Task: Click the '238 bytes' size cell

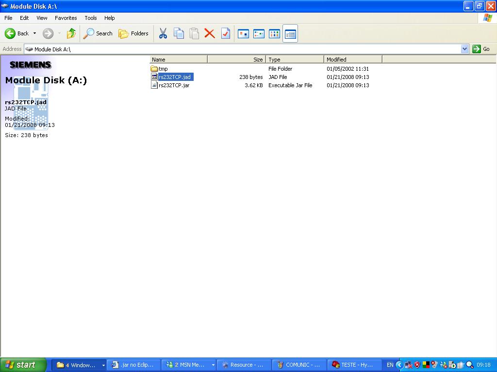Action: point(251,77)
